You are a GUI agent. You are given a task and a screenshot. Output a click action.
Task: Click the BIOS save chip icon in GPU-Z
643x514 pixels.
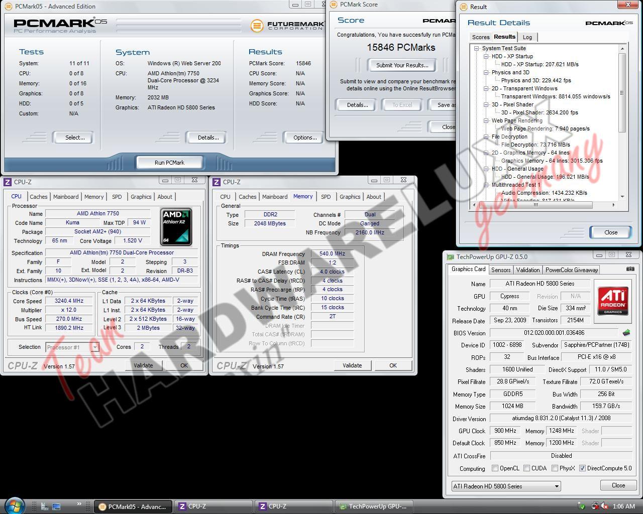626,332
